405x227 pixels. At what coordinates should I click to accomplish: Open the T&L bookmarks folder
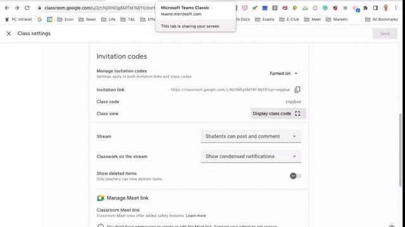point(128,20)
